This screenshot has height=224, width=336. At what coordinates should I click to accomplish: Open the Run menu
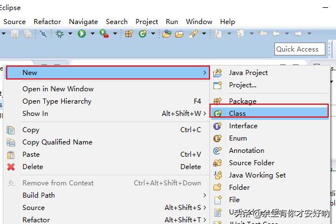tap(172, 22)
